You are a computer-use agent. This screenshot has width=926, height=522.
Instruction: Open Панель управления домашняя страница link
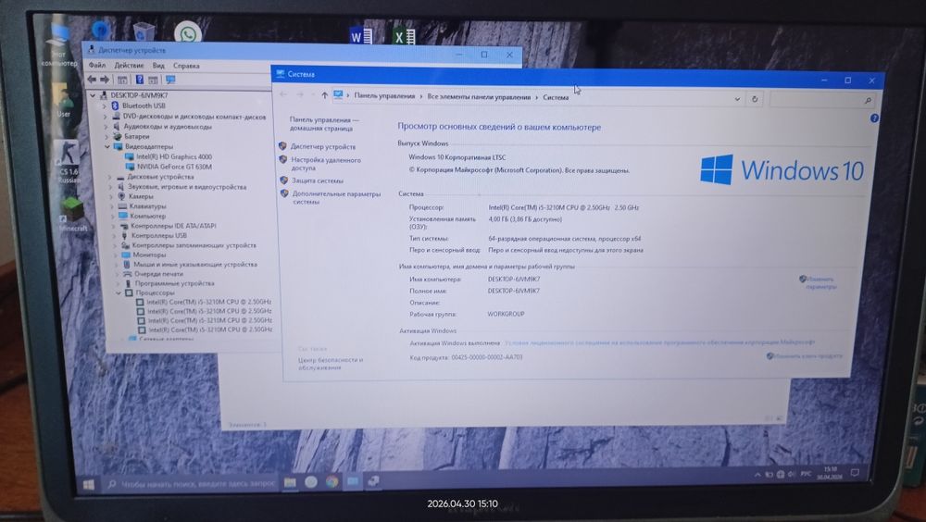[323, 123]
